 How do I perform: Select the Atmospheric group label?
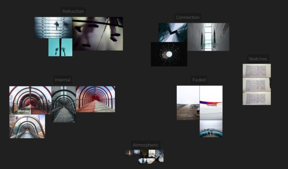145,145
